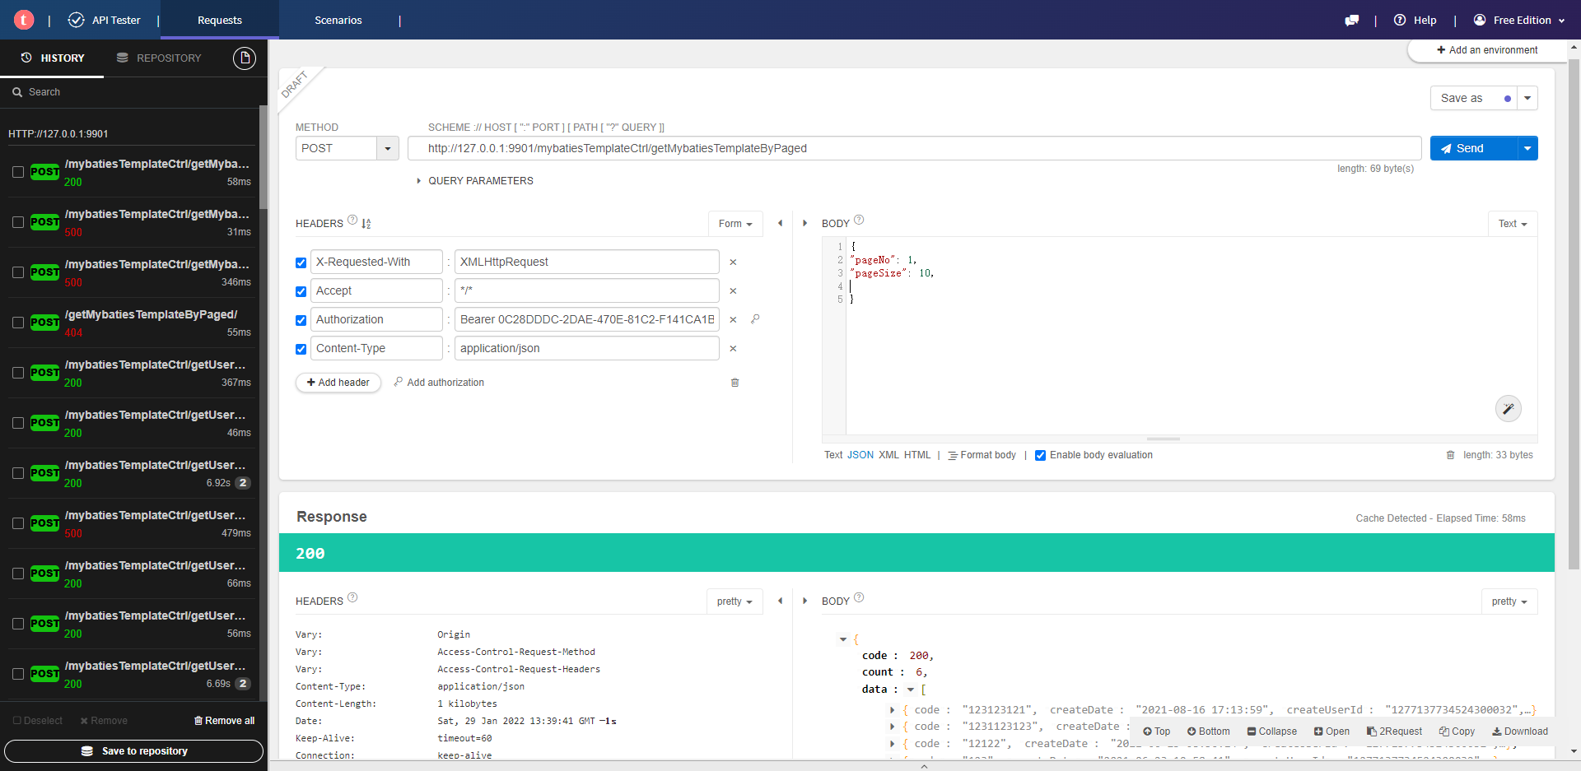This screenshot has height=771, width=1581.
Task: Click the Authorization header value field
Action: pos(586,320)
